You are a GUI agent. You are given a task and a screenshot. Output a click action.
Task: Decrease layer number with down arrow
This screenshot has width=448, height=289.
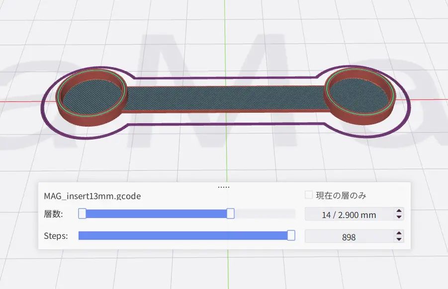[398, 217]
